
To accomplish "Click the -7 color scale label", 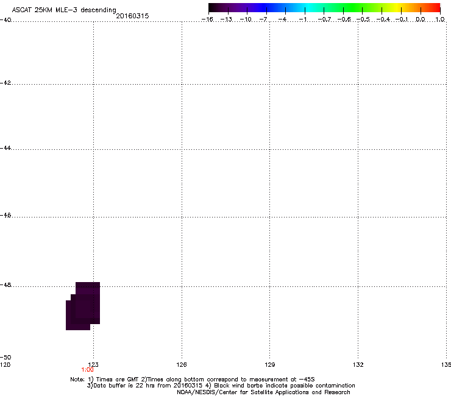I will coord(263,19).
